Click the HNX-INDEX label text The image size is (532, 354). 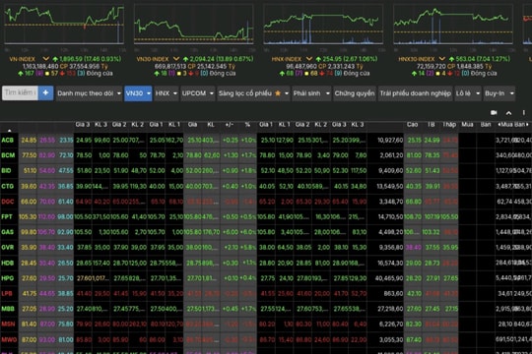pyautogui.click(x=287, y=59)
